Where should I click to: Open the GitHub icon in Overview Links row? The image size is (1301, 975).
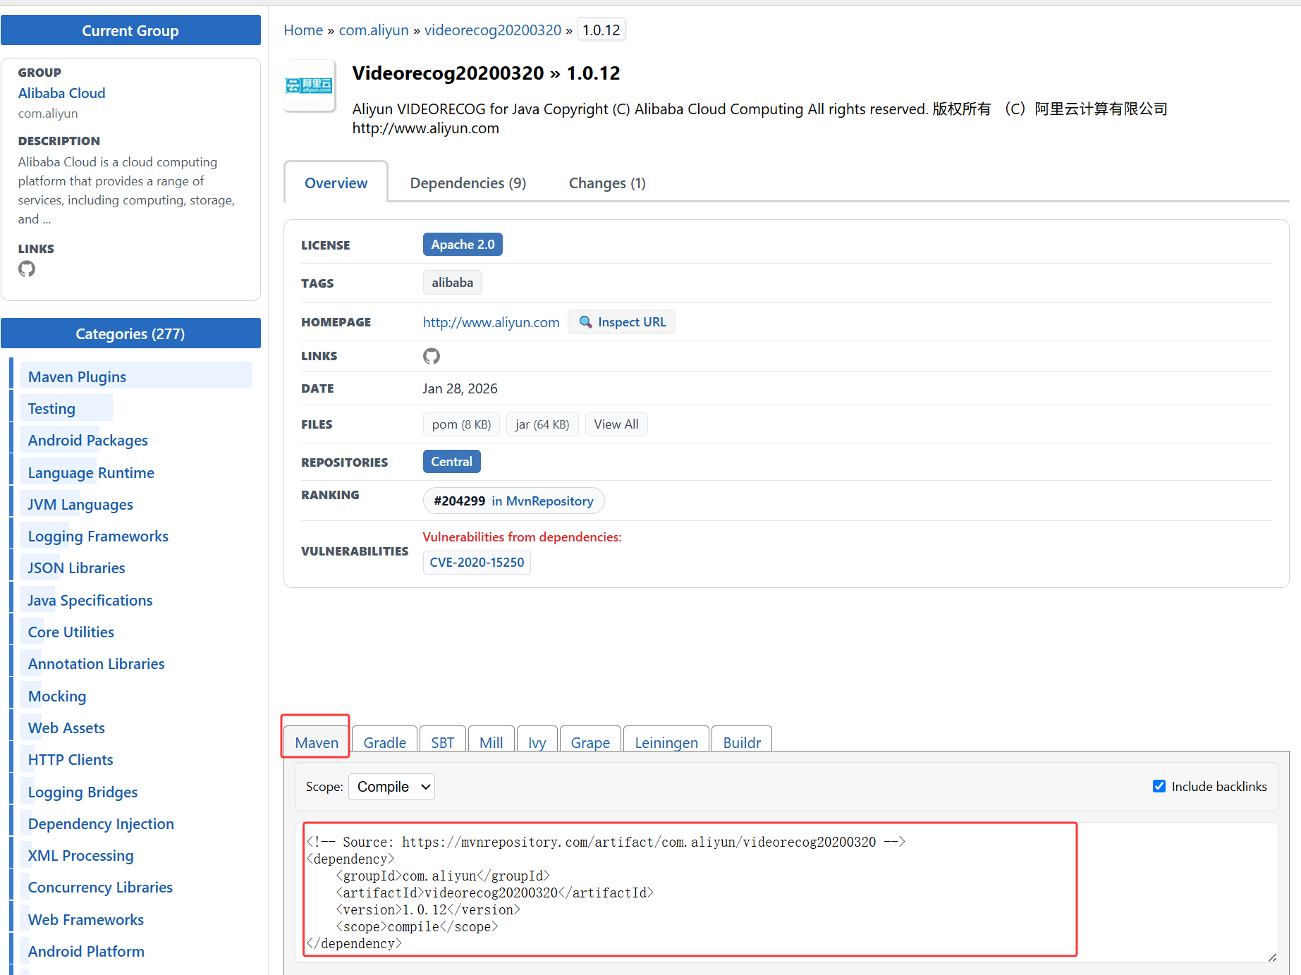432,356
